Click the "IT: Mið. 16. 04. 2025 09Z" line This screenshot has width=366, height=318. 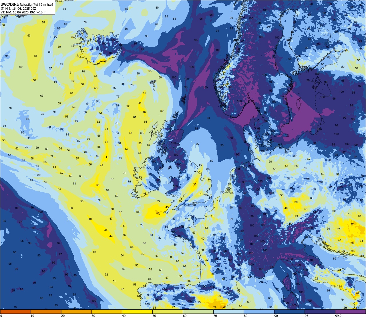18,8
